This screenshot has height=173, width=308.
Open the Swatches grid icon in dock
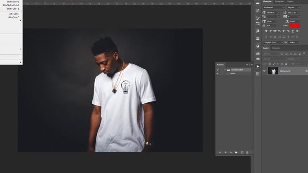click(258, 74)
